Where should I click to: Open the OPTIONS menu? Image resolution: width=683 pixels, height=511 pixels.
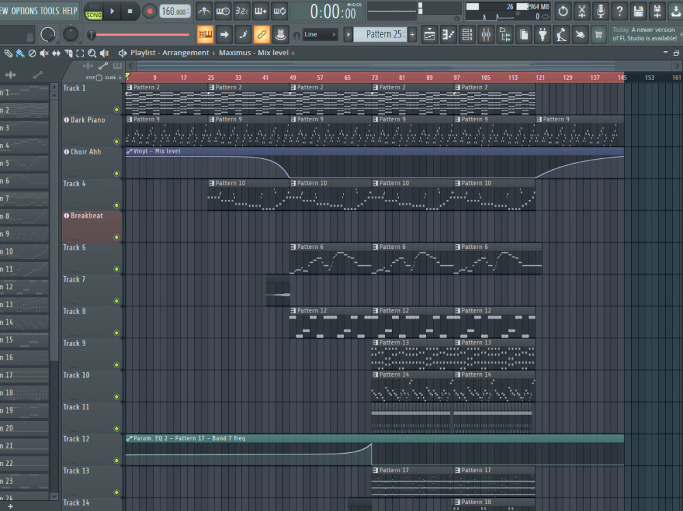[24, 11]
